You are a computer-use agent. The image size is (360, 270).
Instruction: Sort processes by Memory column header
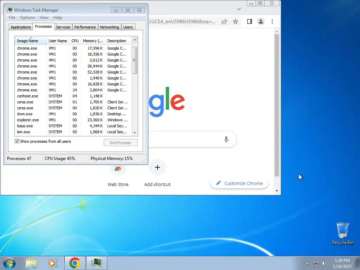93,41
